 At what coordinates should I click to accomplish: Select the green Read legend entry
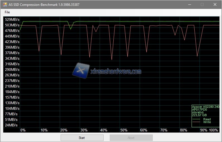point(207,119)
